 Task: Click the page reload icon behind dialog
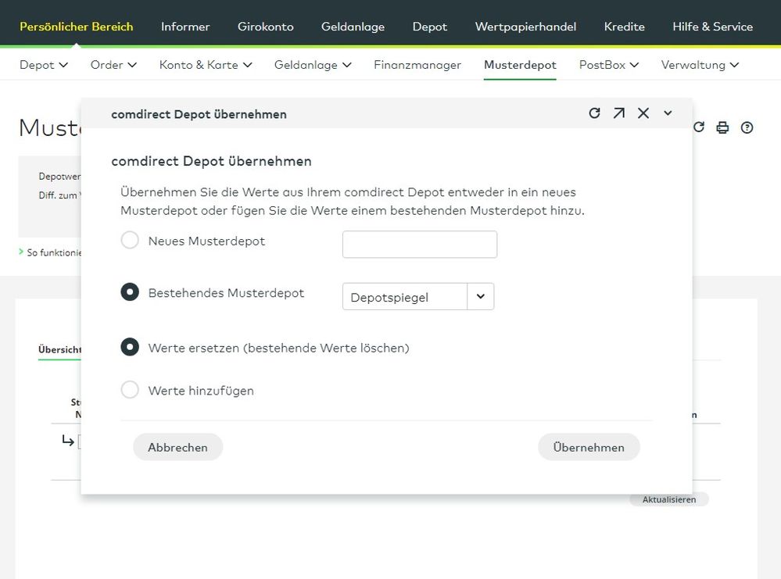tap(699, 127)
